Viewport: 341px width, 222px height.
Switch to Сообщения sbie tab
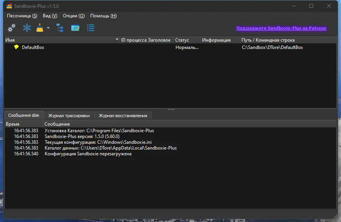(24, 115)
